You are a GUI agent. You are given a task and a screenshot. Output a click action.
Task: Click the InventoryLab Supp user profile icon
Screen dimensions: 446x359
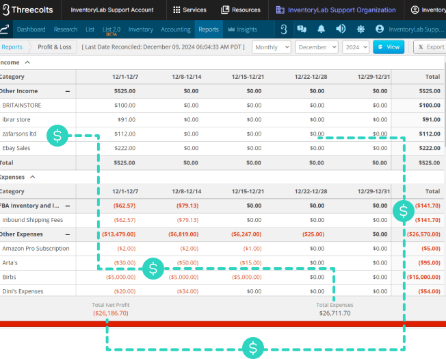[380, 29]
